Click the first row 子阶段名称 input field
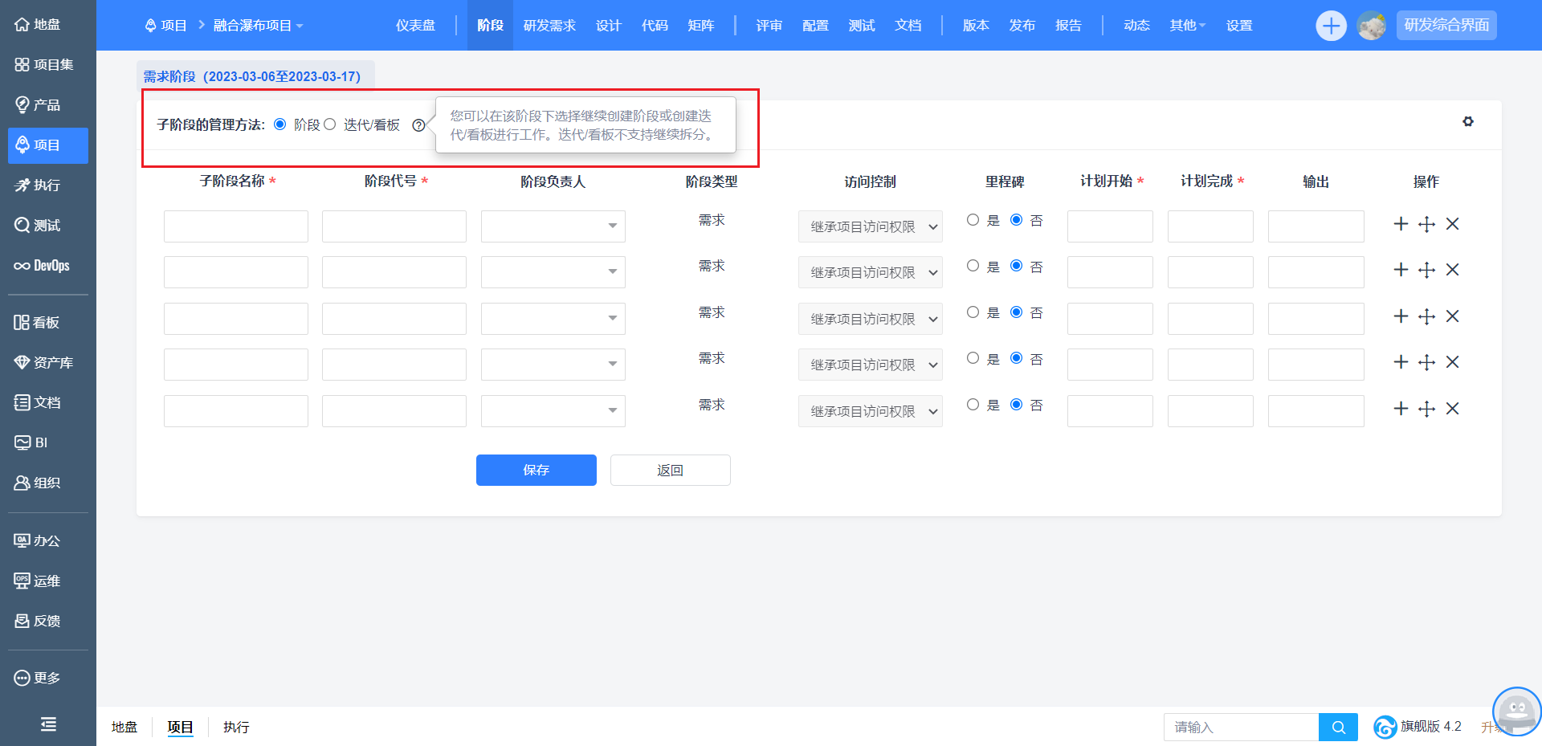 [x=235, y=226]
